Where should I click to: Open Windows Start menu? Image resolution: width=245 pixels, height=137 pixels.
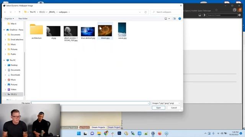coord(79,133)
